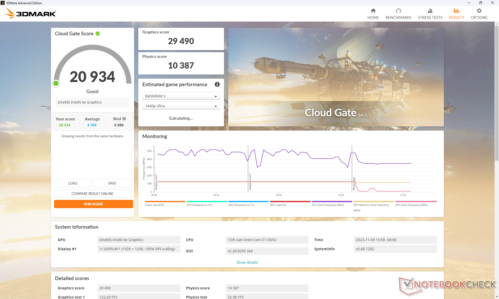Expand Show details in System information
This screenshot has width=499, height=299.
[247, 262]
